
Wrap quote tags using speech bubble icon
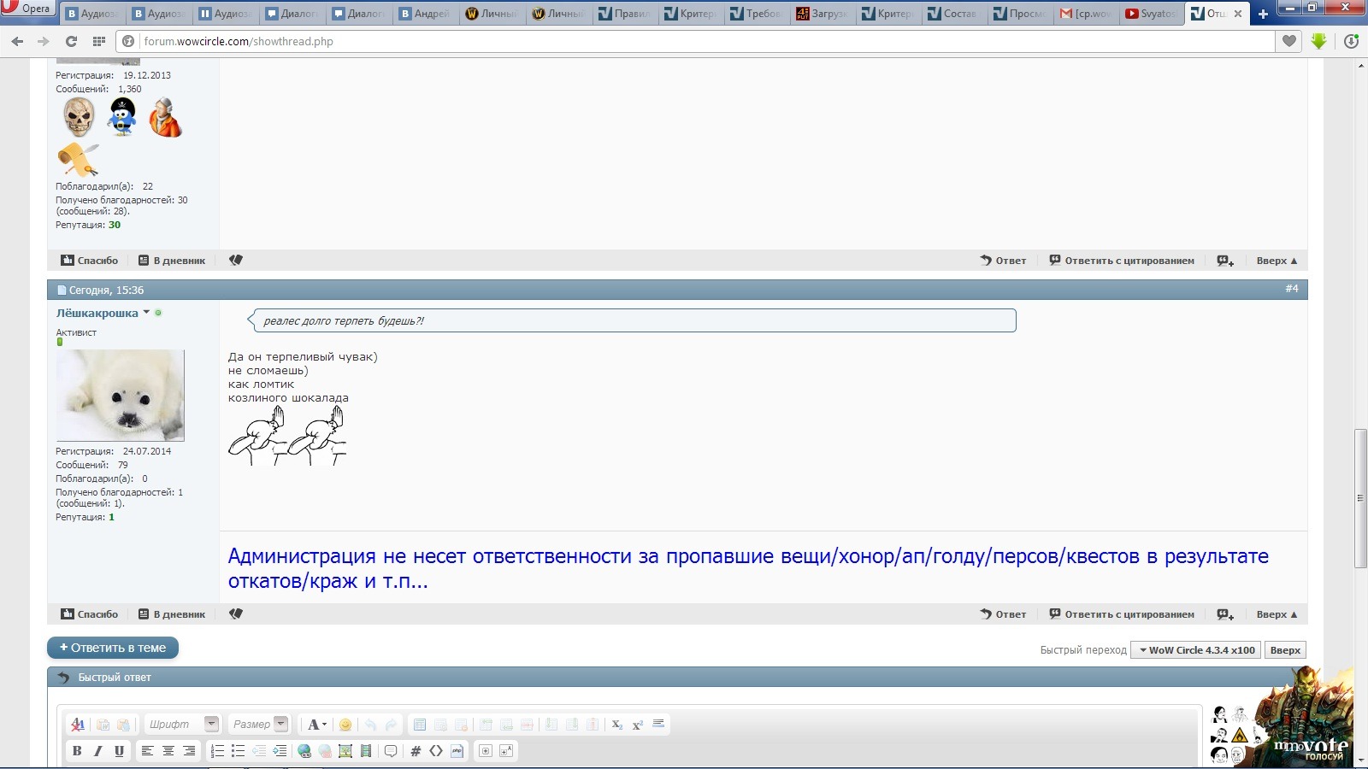tap(391, 751)
